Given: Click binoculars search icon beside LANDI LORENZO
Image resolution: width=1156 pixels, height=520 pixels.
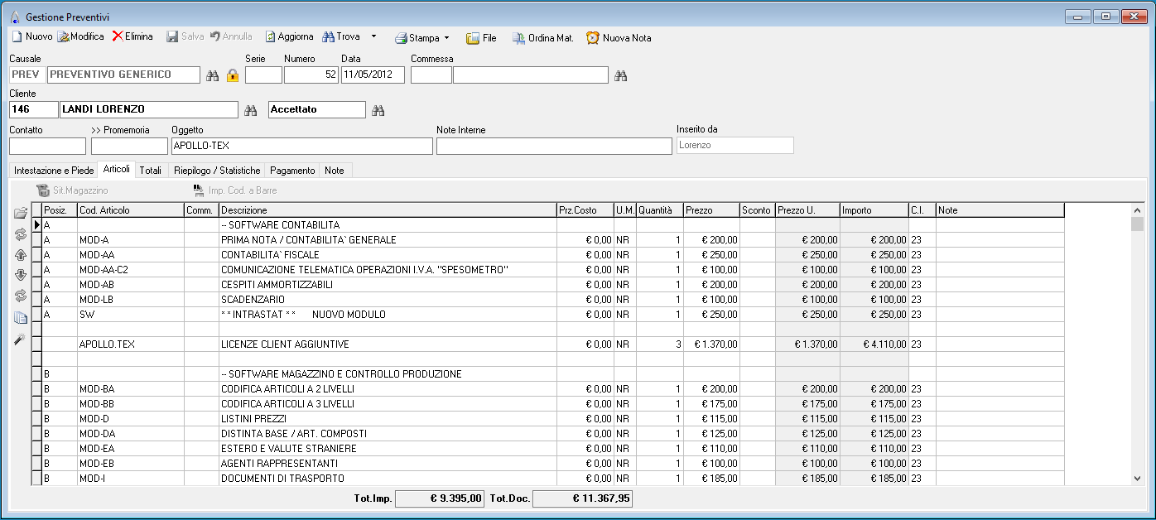Looking at the screenshot, I should [251, 110].
